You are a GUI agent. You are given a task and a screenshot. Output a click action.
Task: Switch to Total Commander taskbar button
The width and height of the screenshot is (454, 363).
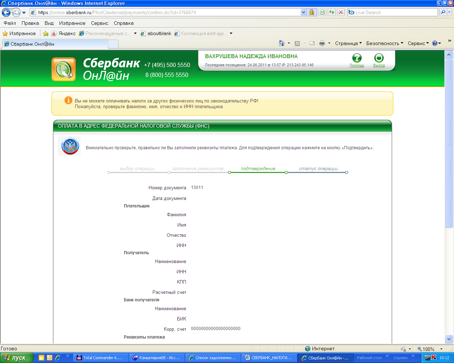100,358
